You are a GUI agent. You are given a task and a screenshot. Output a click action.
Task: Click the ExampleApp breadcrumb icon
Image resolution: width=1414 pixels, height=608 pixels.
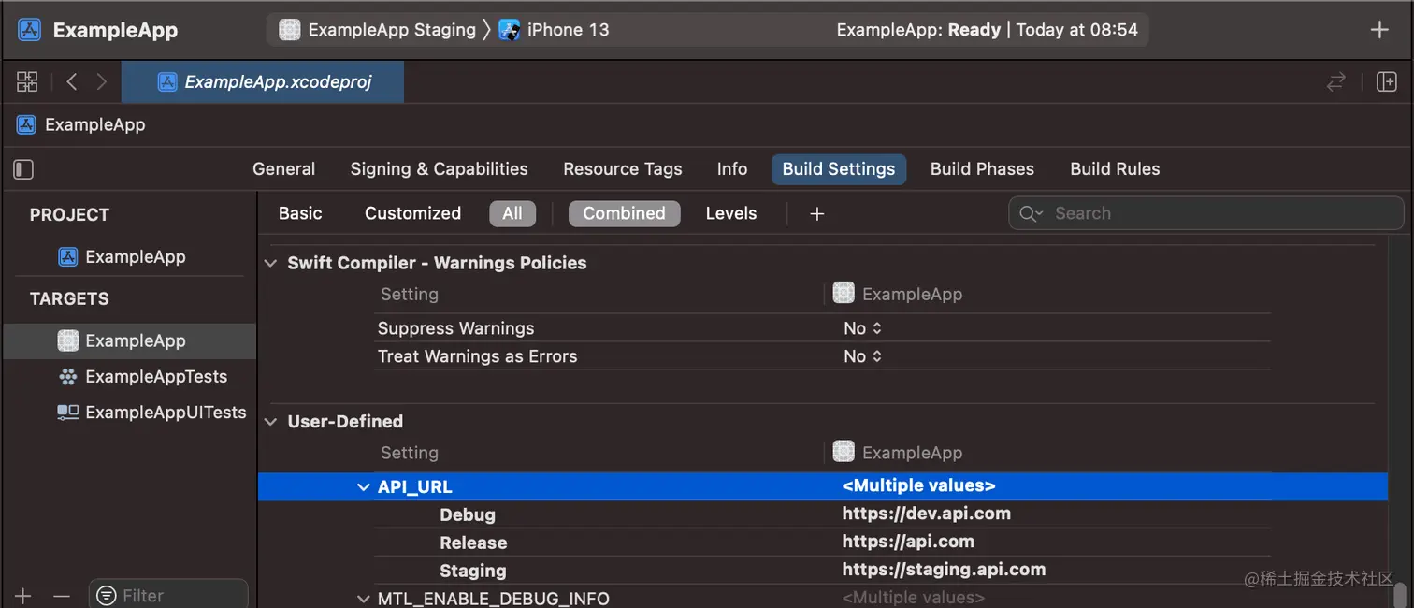[x=26, y=124]
